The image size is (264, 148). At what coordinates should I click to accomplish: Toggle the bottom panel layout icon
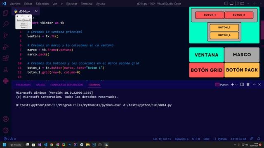click(x=231, y=4)
